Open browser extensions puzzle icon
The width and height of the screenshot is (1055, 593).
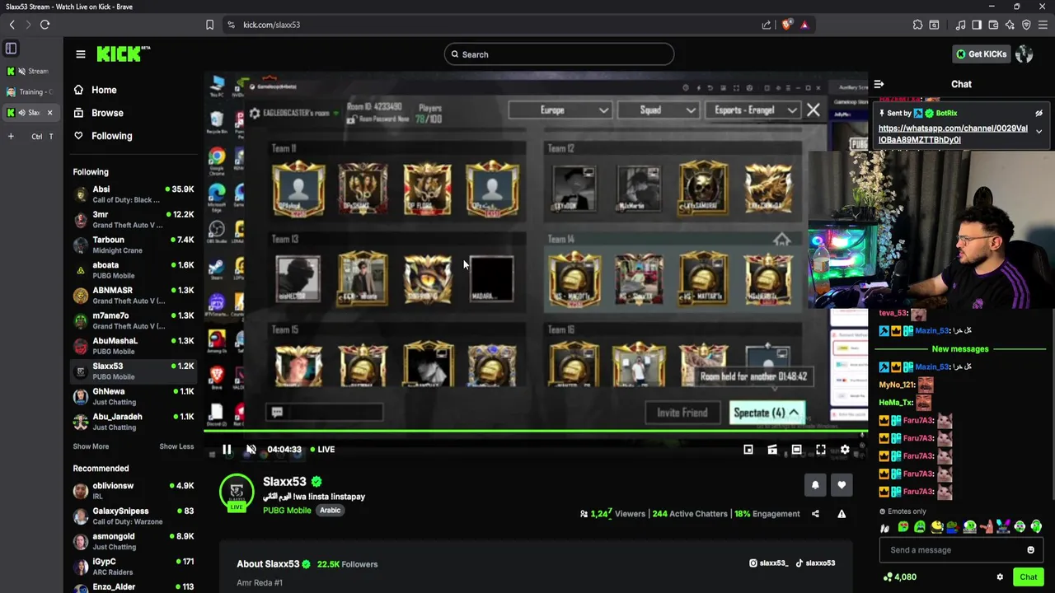point(917,25)
